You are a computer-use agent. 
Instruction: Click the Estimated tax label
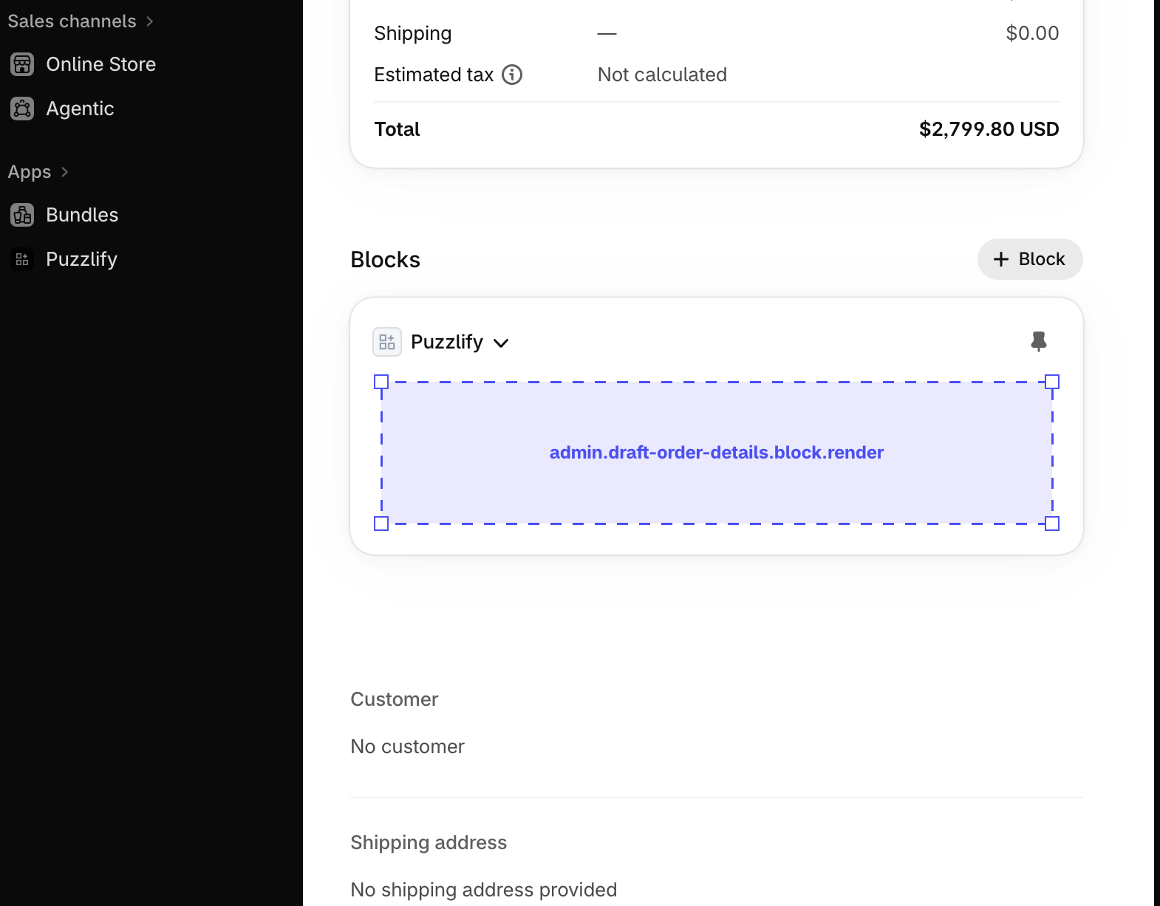click(x=434, y=75)
